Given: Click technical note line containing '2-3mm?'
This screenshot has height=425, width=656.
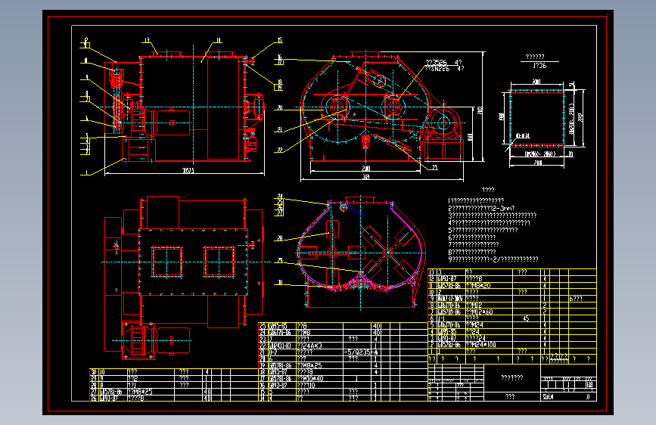Looking at the screenshot, I should [x=481, y=208].
